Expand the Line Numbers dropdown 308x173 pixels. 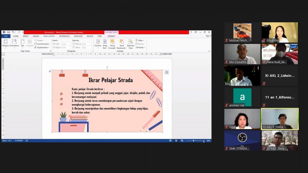tap(42, 44)
